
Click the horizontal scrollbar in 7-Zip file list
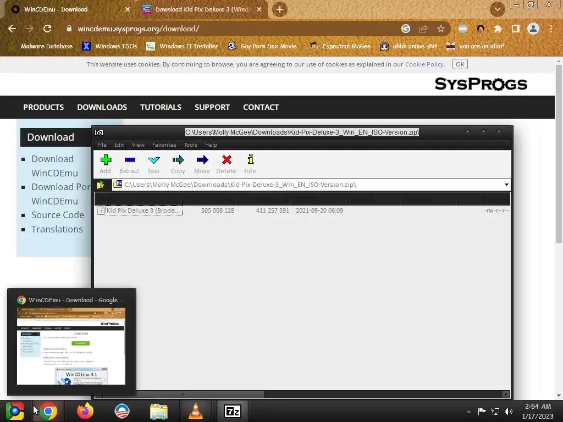tap(184, 395)
